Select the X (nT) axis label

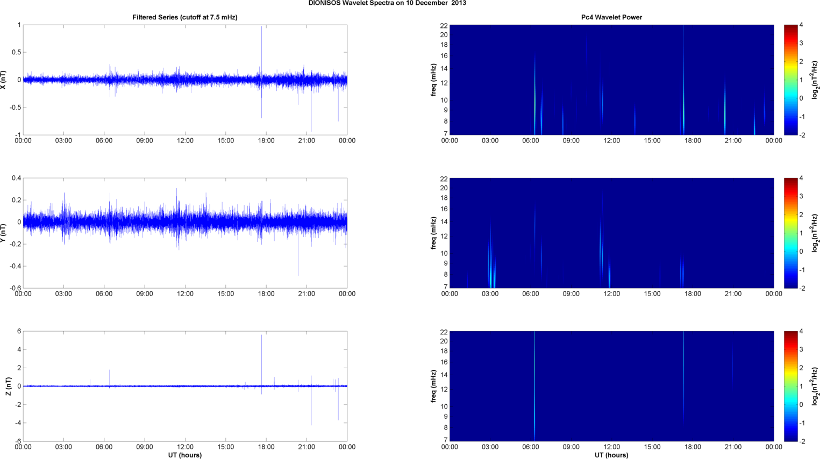tap(4, 80)
